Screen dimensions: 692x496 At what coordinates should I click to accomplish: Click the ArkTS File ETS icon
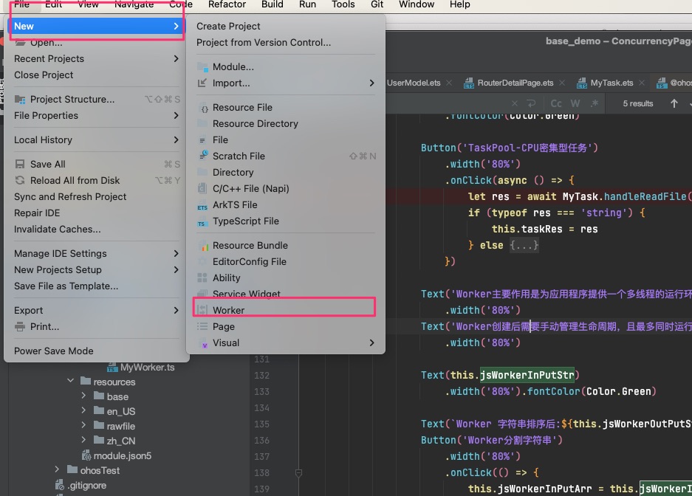pyautogui.click(x=203, y=205)
